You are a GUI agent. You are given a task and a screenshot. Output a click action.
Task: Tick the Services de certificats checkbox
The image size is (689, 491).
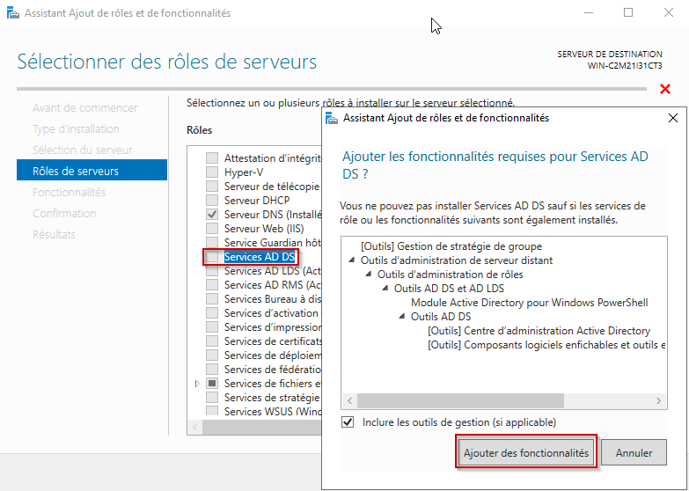(x=212, y=341)
